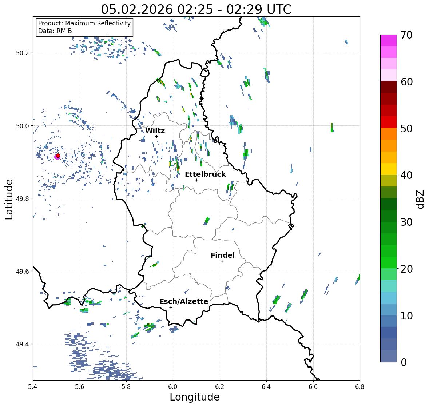Click the orange colorbar band near 50

pyautogui.click(x=389, y=134)
